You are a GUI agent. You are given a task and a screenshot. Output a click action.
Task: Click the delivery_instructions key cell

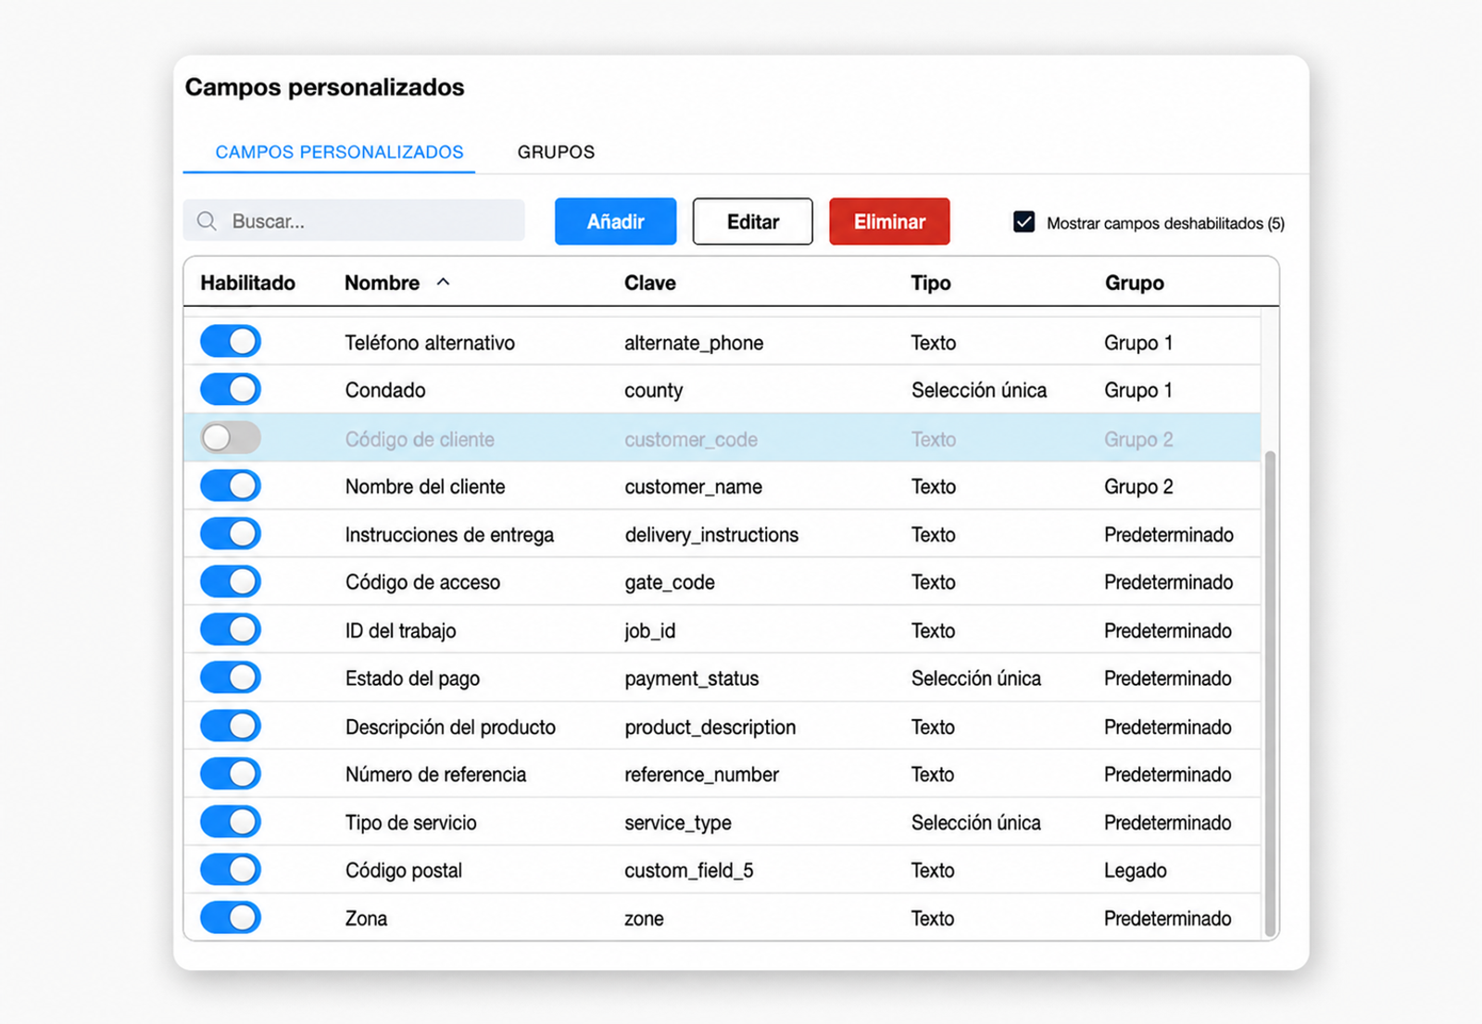pos(711,535)
